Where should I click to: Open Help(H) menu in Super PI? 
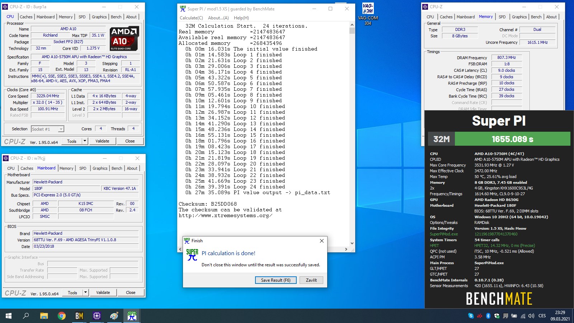(x=241, y=18)
